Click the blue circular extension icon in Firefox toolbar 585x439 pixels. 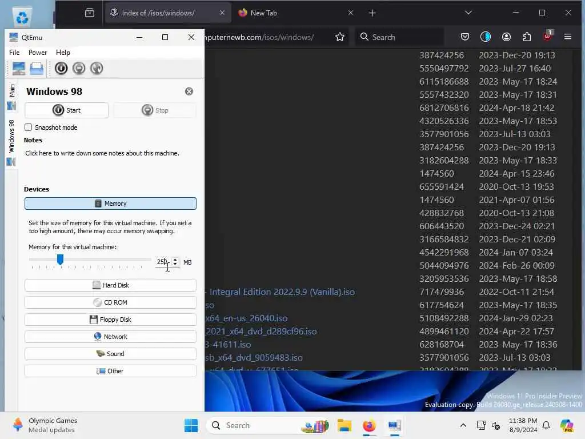click(x=486, y=37)
